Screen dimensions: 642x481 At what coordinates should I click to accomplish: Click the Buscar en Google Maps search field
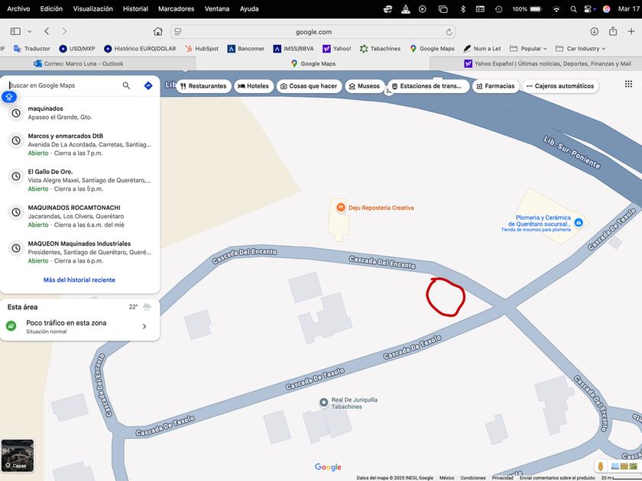tap(63, 86)
